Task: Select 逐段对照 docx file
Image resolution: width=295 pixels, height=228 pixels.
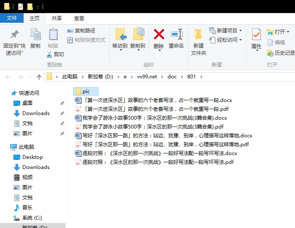Action: point(156,153)
